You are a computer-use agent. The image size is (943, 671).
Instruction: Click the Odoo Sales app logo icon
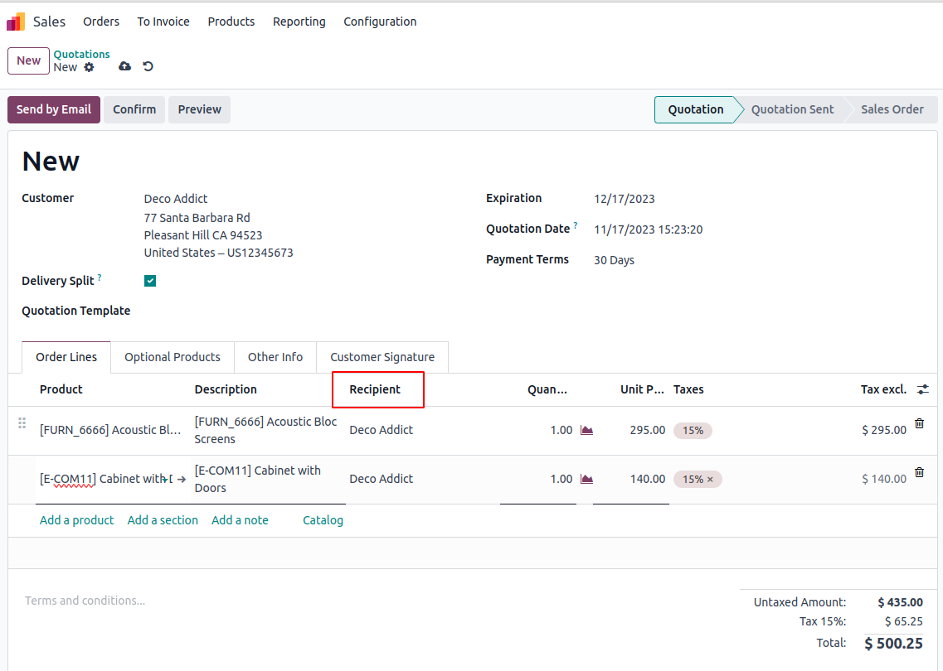pos(16,22)
